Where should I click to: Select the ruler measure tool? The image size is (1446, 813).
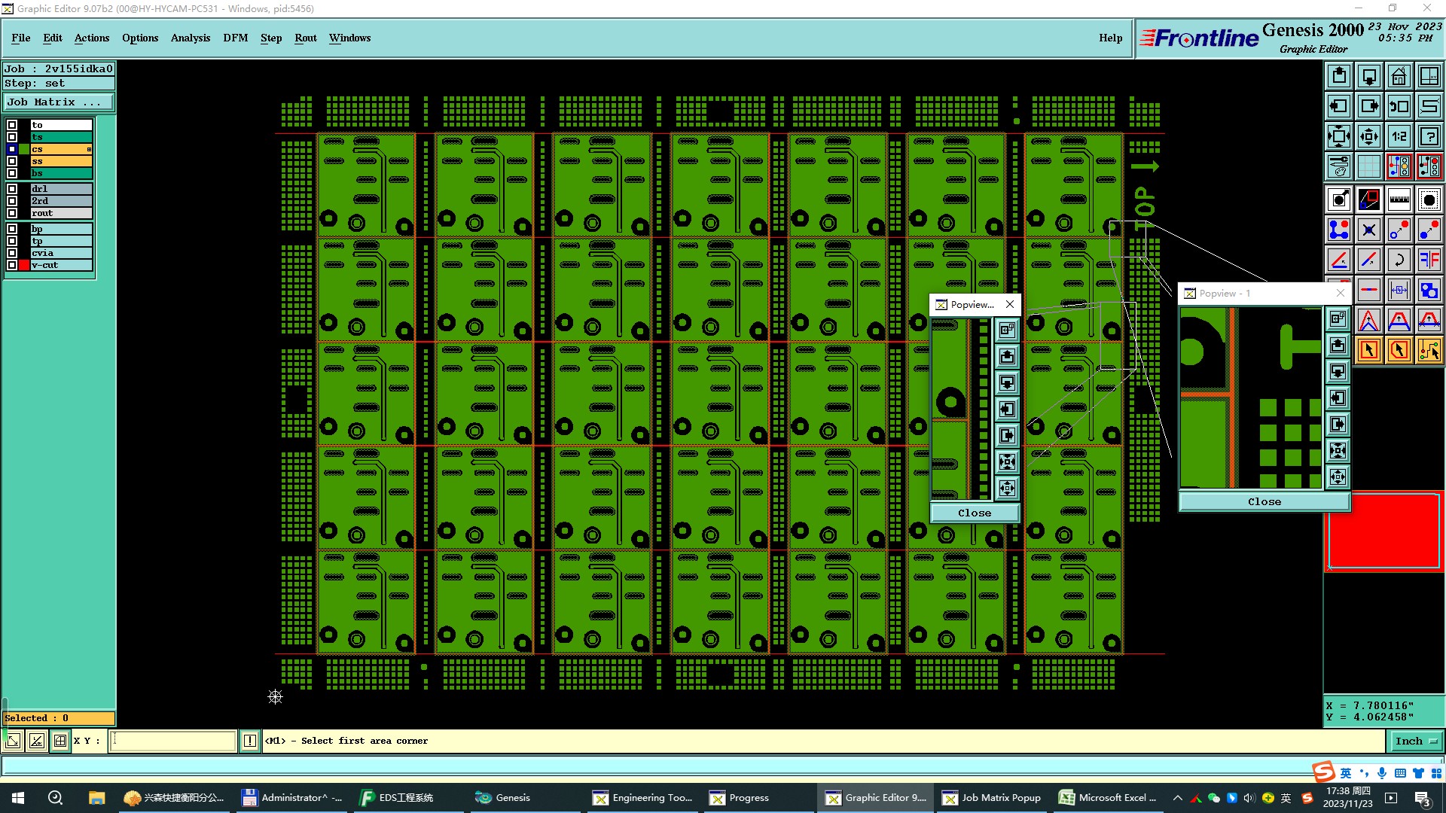[x=1399, y=199]
